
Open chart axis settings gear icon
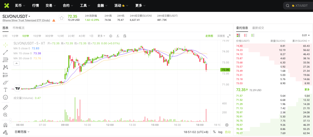pos(226,125)
